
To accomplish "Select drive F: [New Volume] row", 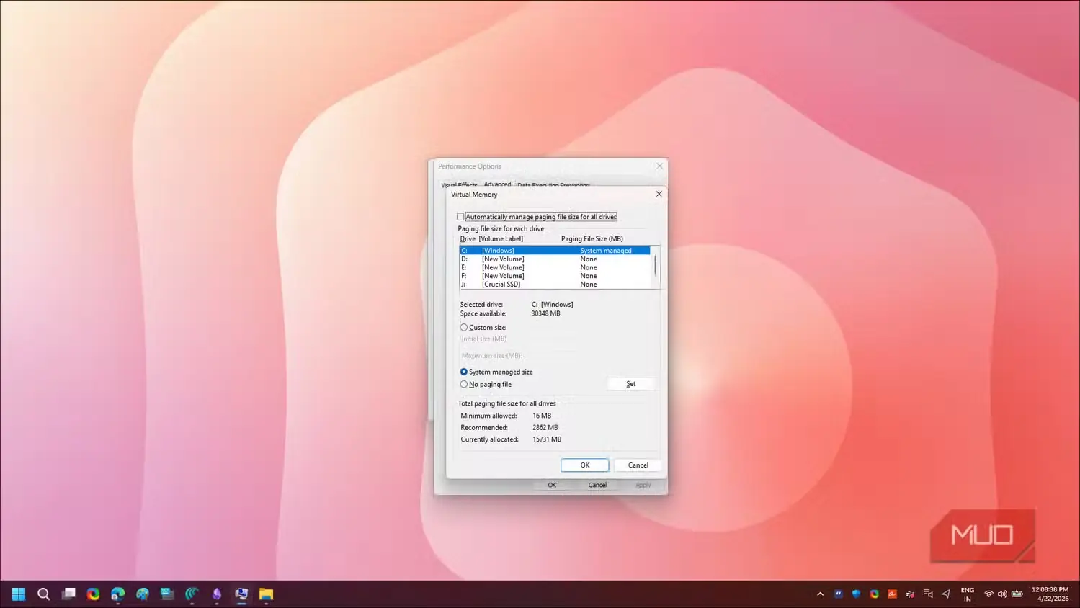I will [555, 276].
